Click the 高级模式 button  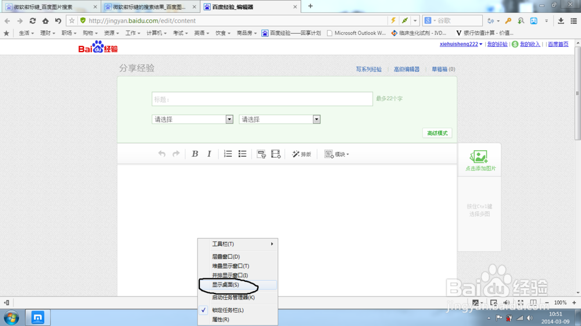437,133
